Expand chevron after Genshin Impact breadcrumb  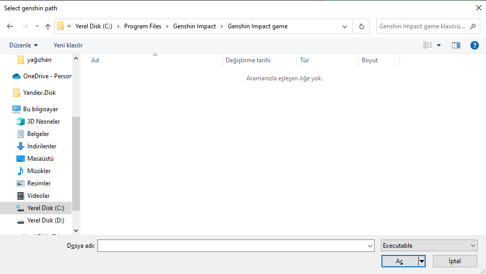(222, 27)
